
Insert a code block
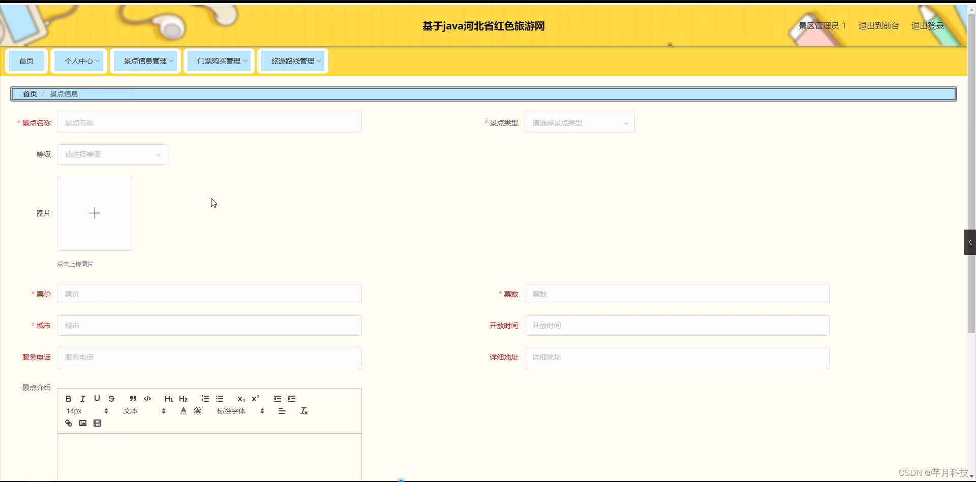tap(147, 399)
